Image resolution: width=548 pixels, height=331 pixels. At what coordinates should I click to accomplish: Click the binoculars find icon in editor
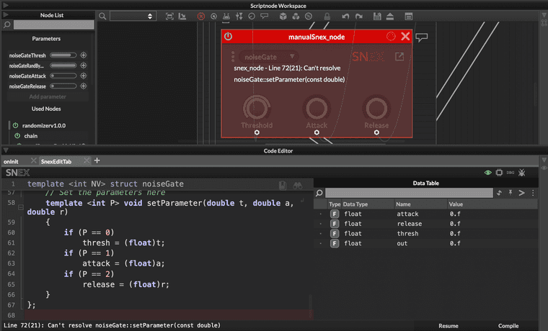(297, 185)
